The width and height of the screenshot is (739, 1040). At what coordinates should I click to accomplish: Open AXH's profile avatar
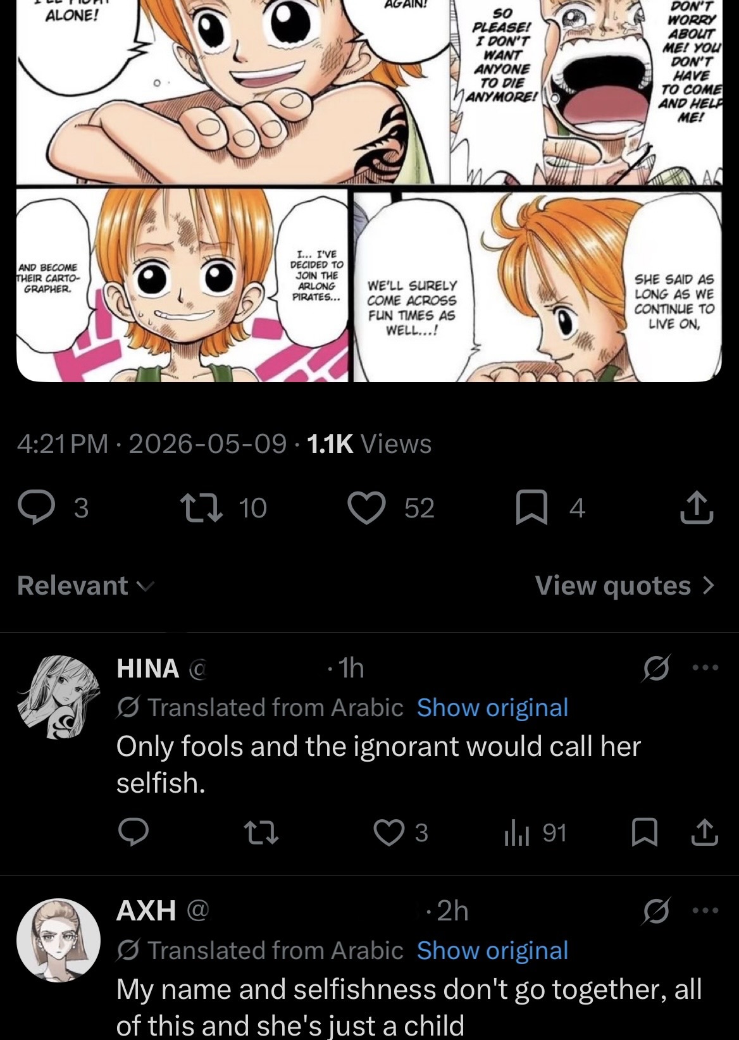[x=58, y=940]
